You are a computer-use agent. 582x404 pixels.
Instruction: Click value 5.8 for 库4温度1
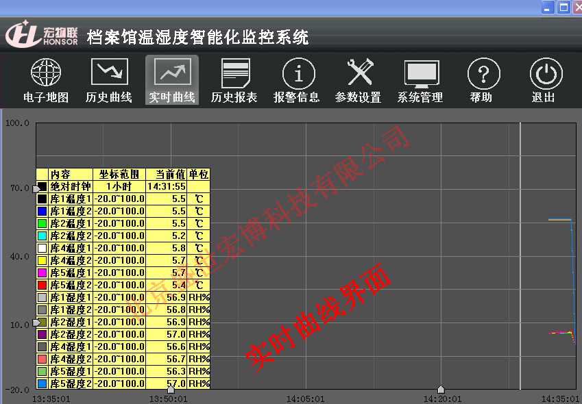[x=167, y=248]
